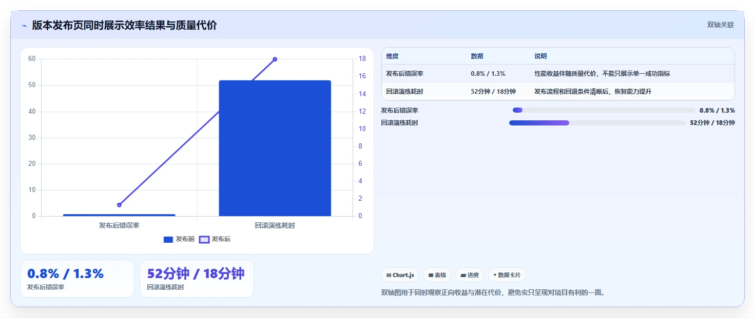Image resolution: width=755 pixels, height=318 pixels.
Task: Click the 数据卡片 tag chip
Action: click(507, 275)
